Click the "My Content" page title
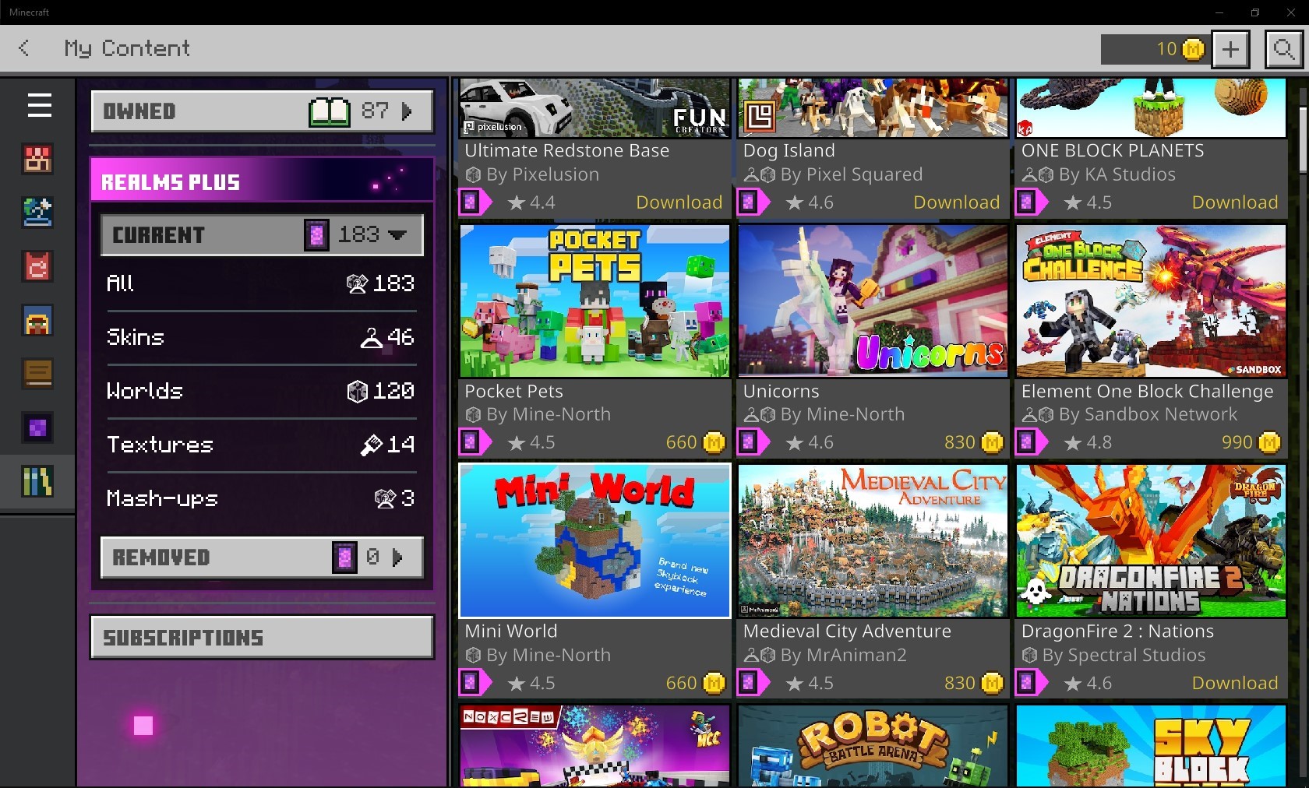 click(x=127, y=48)
